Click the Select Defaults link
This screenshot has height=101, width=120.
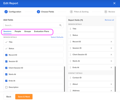[57, 37]
